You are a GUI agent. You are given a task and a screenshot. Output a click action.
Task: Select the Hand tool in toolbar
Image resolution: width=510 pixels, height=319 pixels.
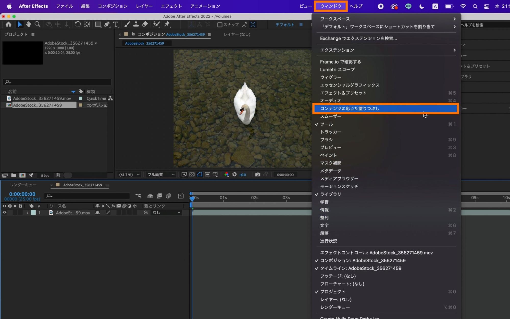tap(28, 24)
